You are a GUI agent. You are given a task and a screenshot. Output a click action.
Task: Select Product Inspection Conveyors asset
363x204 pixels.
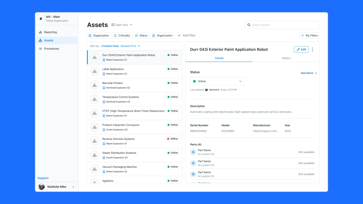135,127
